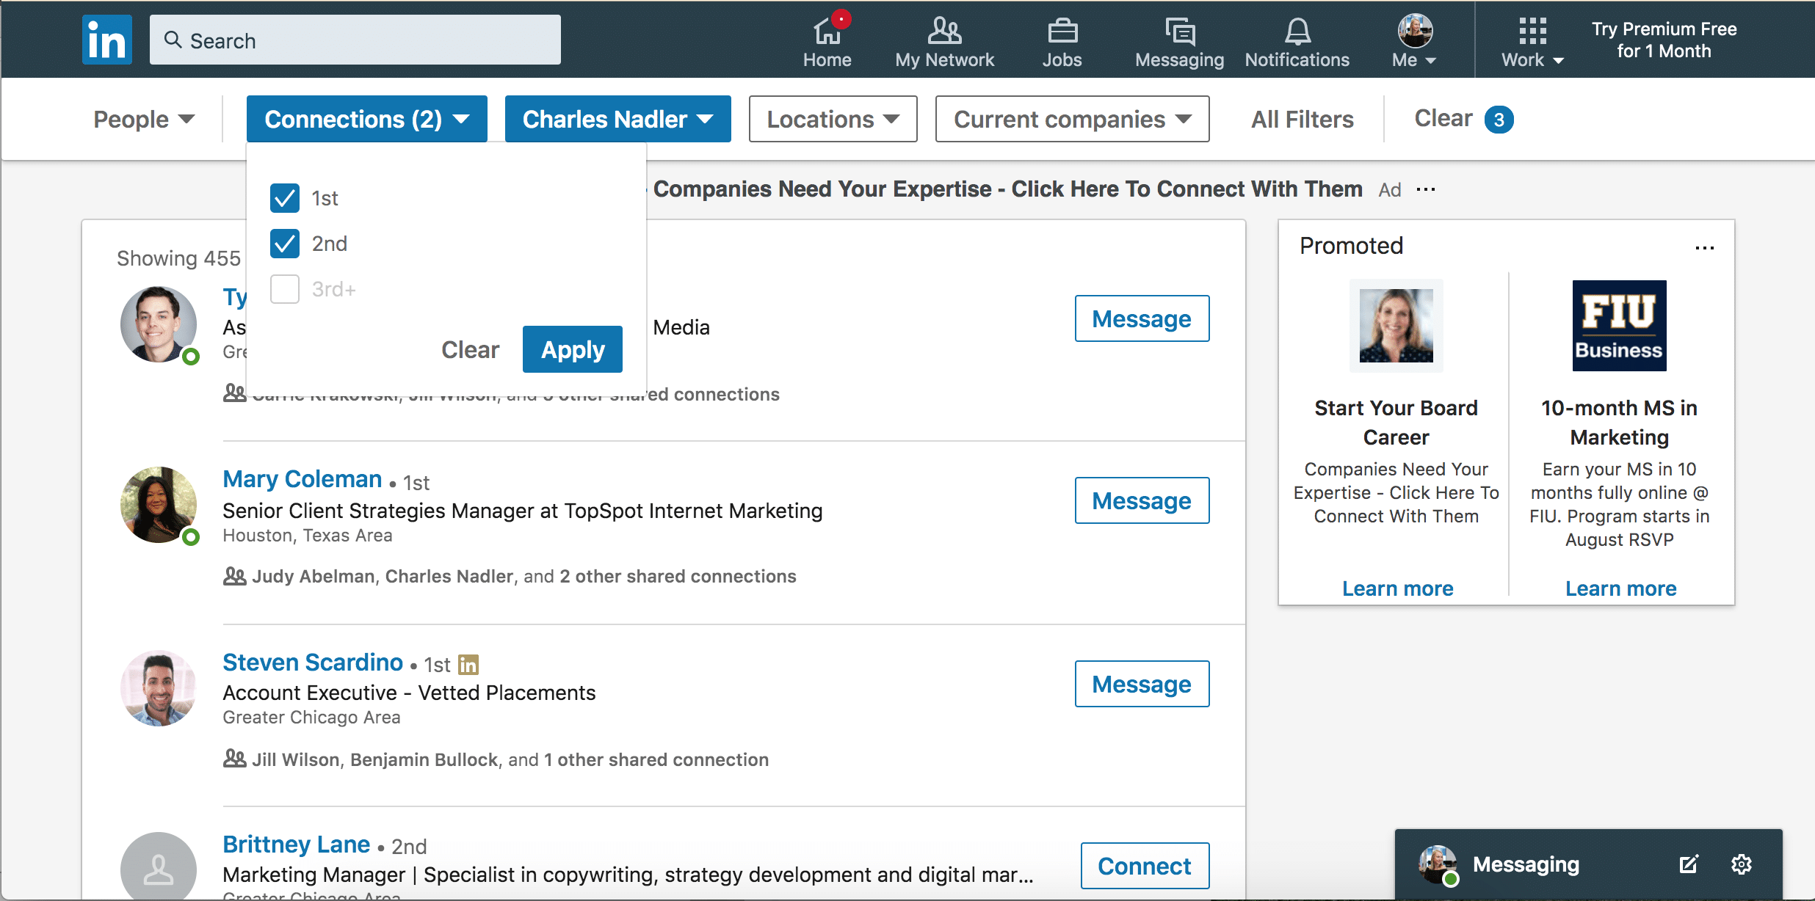Click the LinkedIn logo icon
Viewport: 1815px width, 901px height.
pyautogui.click(x=107, y=40)
